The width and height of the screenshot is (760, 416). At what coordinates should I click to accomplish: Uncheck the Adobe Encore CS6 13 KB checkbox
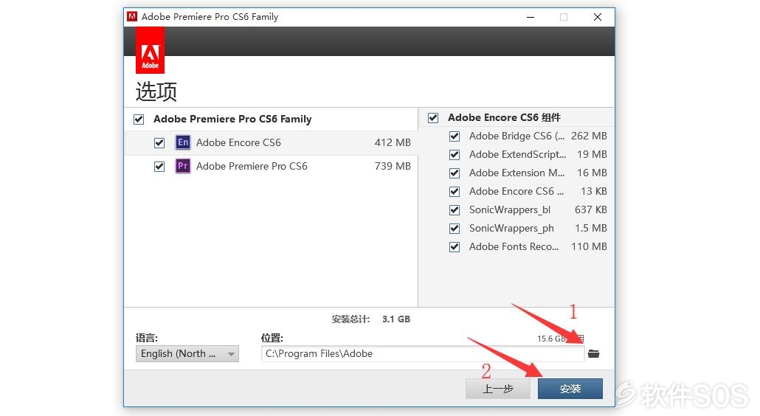pos(455,191)
